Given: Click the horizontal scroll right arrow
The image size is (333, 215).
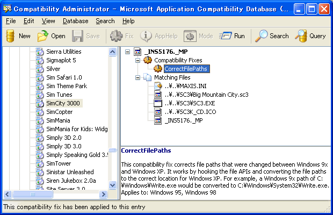Looking at the screenshot, I should tap(103, 194).
